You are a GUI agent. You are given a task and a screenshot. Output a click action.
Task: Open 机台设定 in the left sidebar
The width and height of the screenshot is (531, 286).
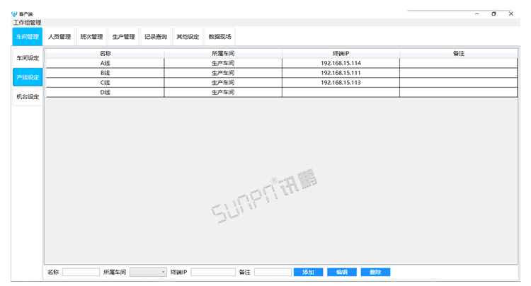tap(28, 97)
